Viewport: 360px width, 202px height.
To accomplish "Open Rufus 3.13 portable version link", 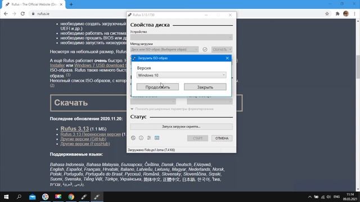I will pos(91,134).
